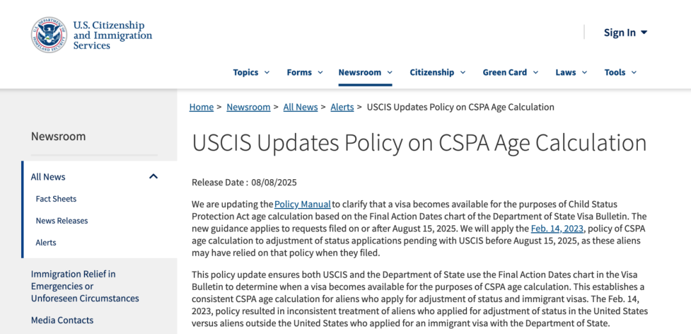The width and height of the screenshot is (691, 334).
Task: Open Fact Sheets in the sidebar
Action: pos(56,199)
